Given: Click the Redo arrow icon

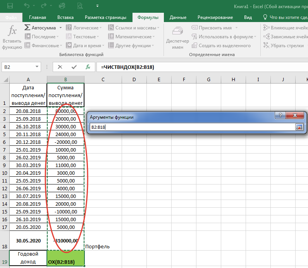Looking at the screenshot, I should pyautogui.click(x=44, y=5).
